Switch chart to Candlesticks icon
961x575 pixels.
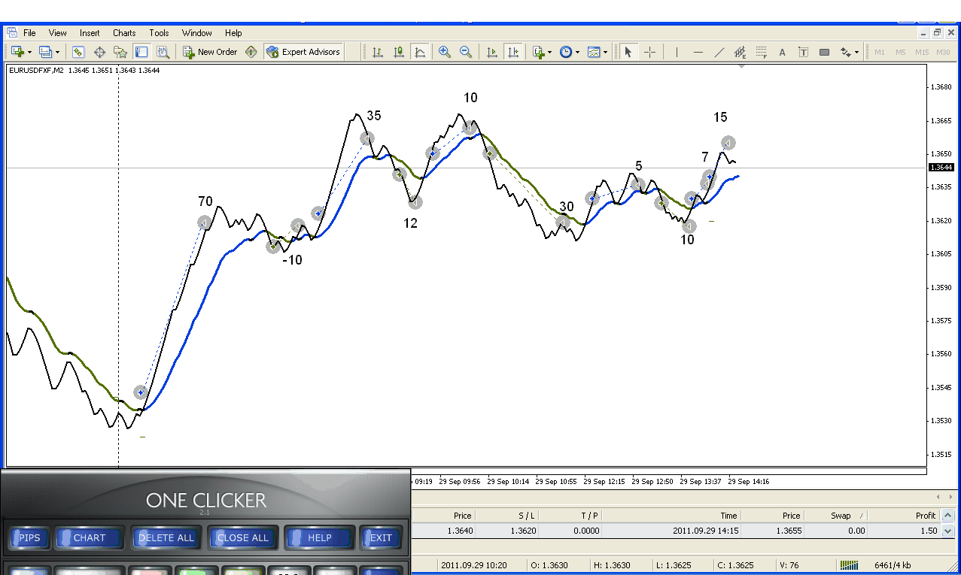point(399,52)
